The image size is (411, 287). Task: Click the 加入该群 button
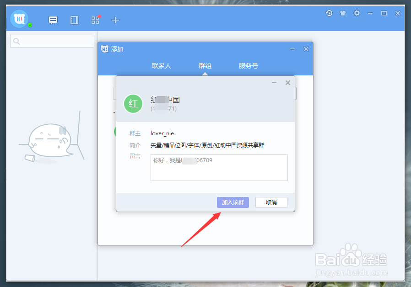(233, 202)
